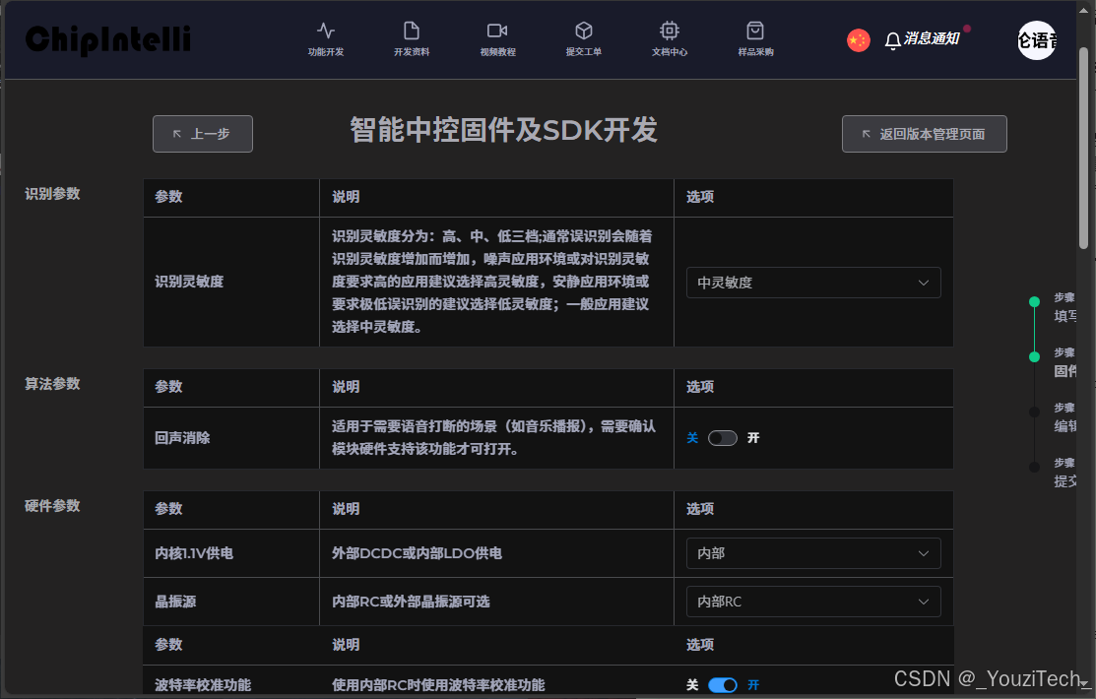Open the 提交工单 ticket submission icon
This screenshot has height=699, width=1096.
point(584,39)
